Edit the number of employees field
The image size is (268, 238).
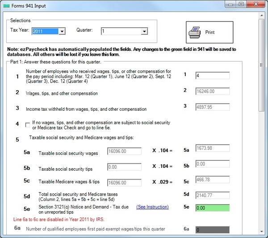click(212, 75)
